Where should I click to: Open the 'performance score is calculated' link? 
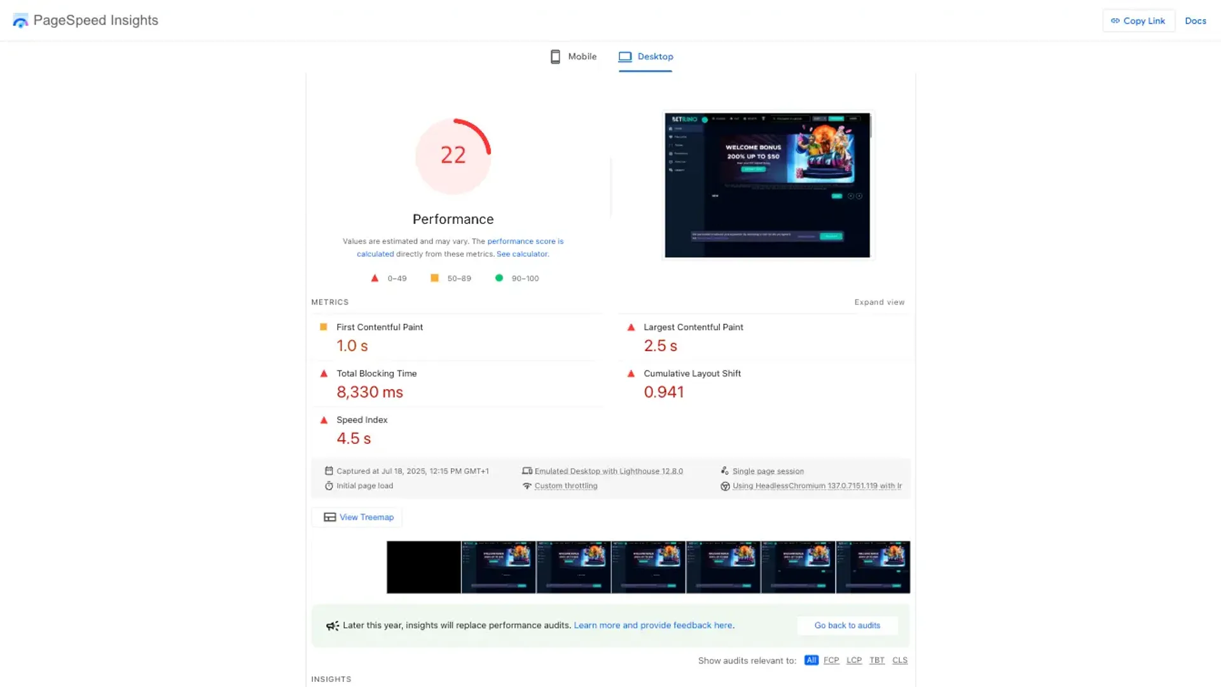[460, 247]
